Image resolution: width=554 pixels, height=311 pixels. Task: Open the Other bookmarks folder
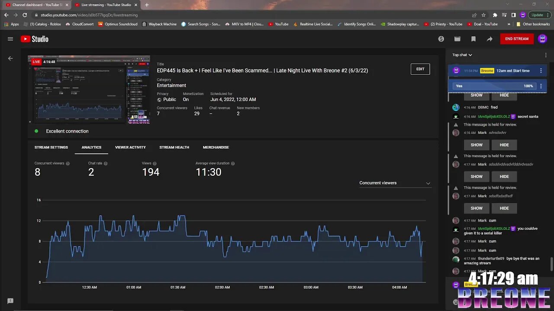(533, 24)
